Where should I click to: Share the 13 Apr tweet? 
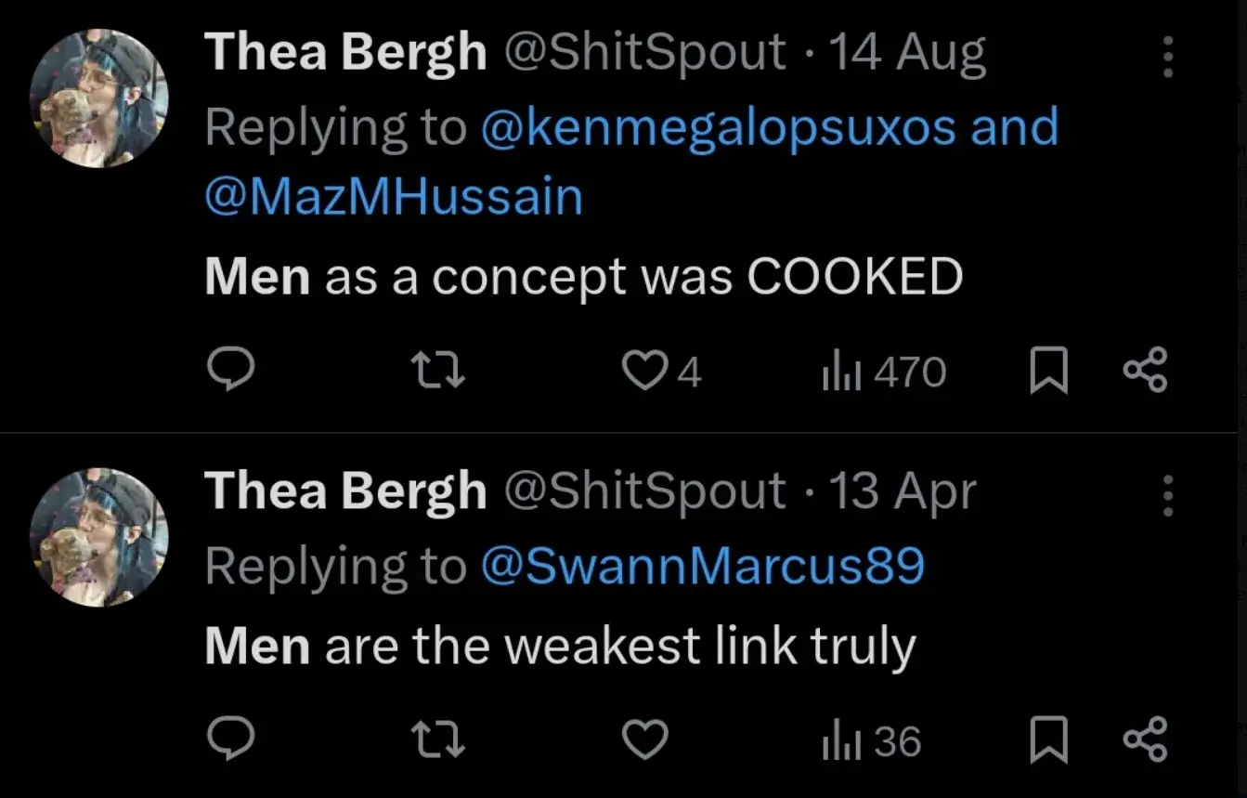[x=1144, y=739]
